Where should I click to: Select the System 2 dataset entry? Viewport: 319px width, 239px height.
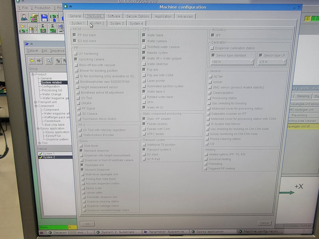click(x=55, y=157)
